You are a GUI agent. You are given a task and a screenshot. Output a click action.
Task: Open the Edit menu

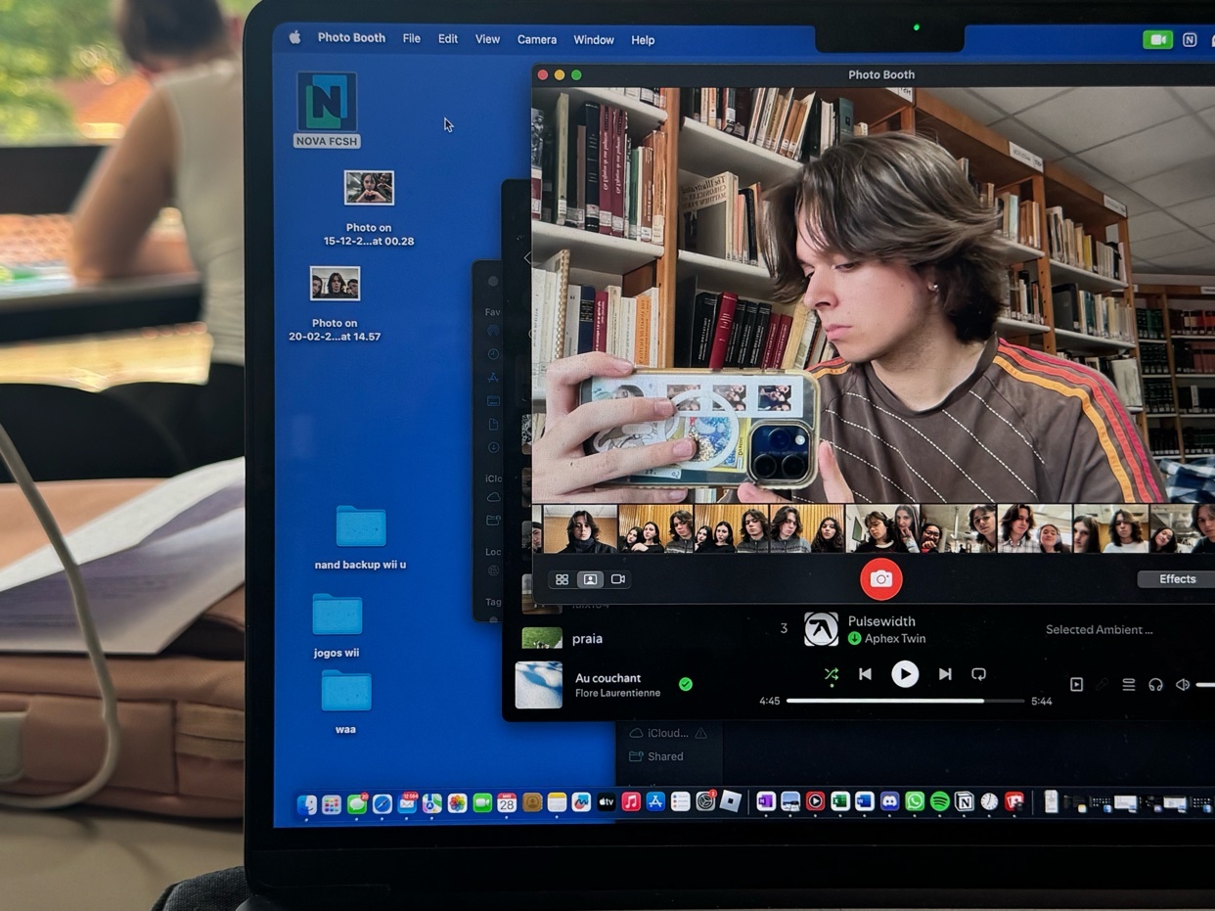click(448, 39)
